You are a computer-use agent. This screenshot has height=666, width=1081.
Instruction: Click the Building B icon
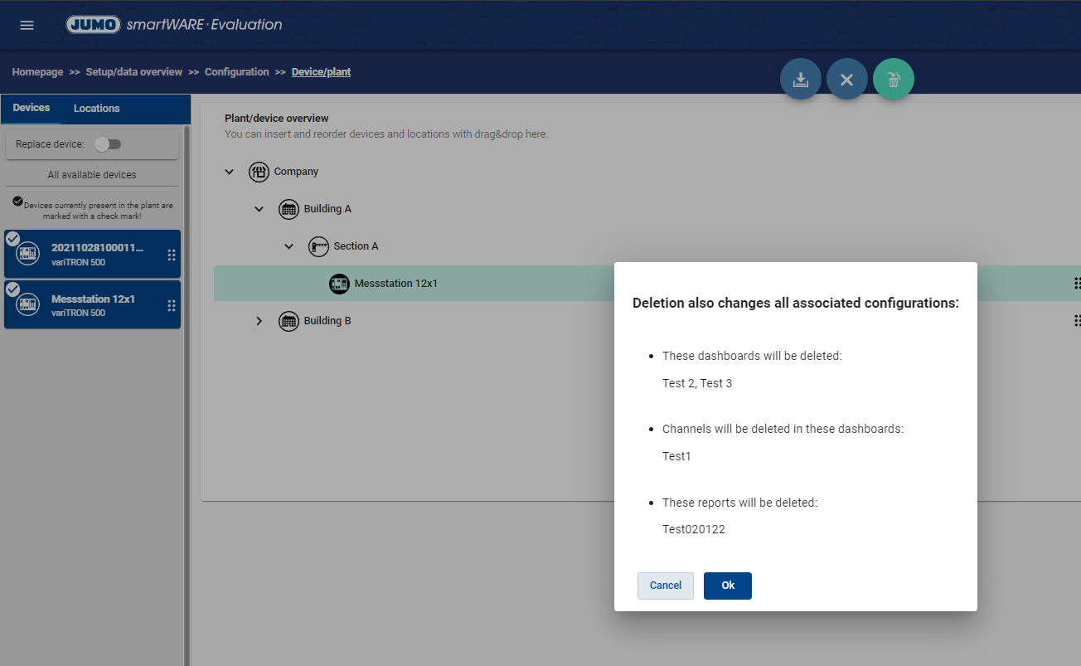coord(288,321)
